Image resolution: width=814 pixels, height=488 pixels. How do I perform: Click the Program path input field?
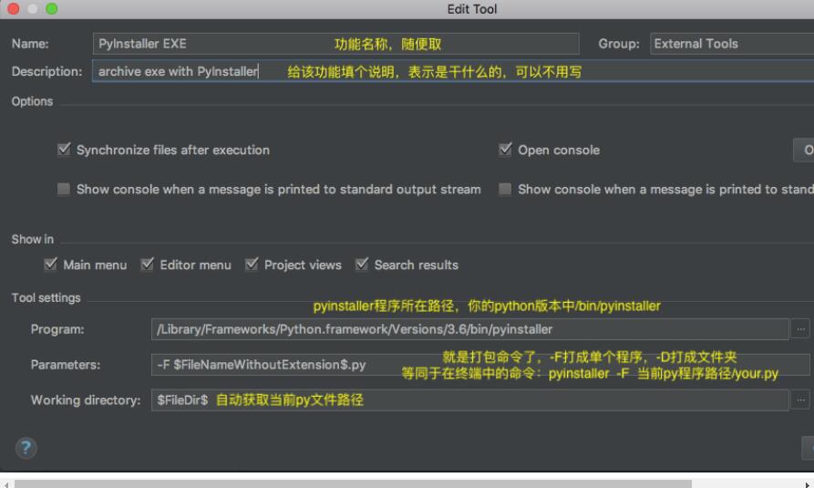[x=469, y=329]
